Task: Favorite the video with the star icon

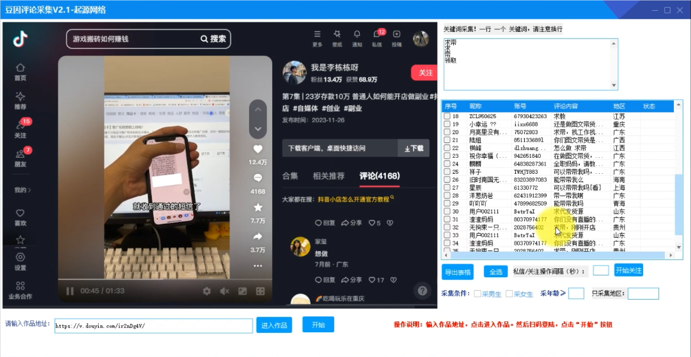Action: (x=257, y=207)
